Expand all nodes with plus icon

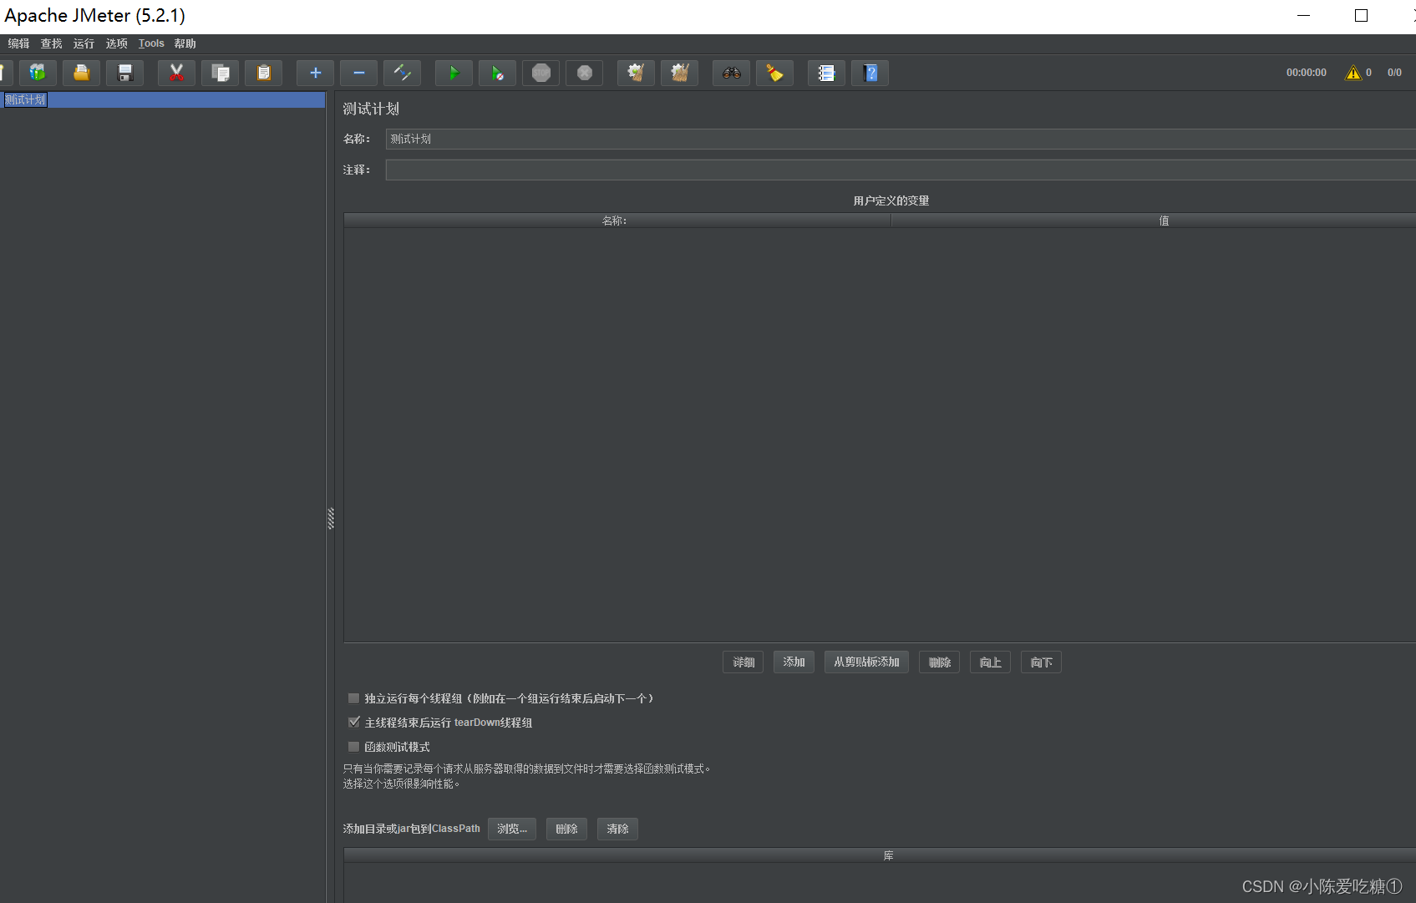pyautogui.click(x=315, y=74)
